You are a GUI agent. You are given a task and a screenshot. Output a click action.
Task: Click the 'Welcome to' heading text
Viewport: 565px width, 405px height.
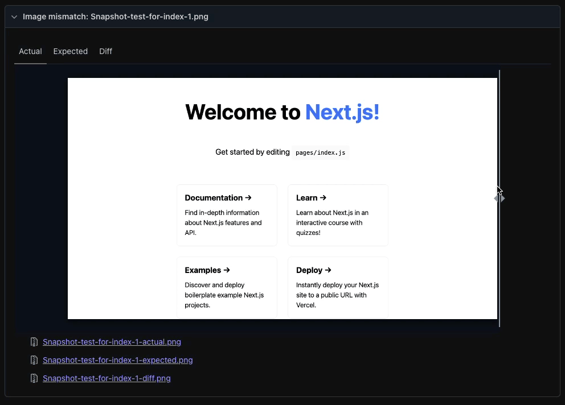(243, 113)
